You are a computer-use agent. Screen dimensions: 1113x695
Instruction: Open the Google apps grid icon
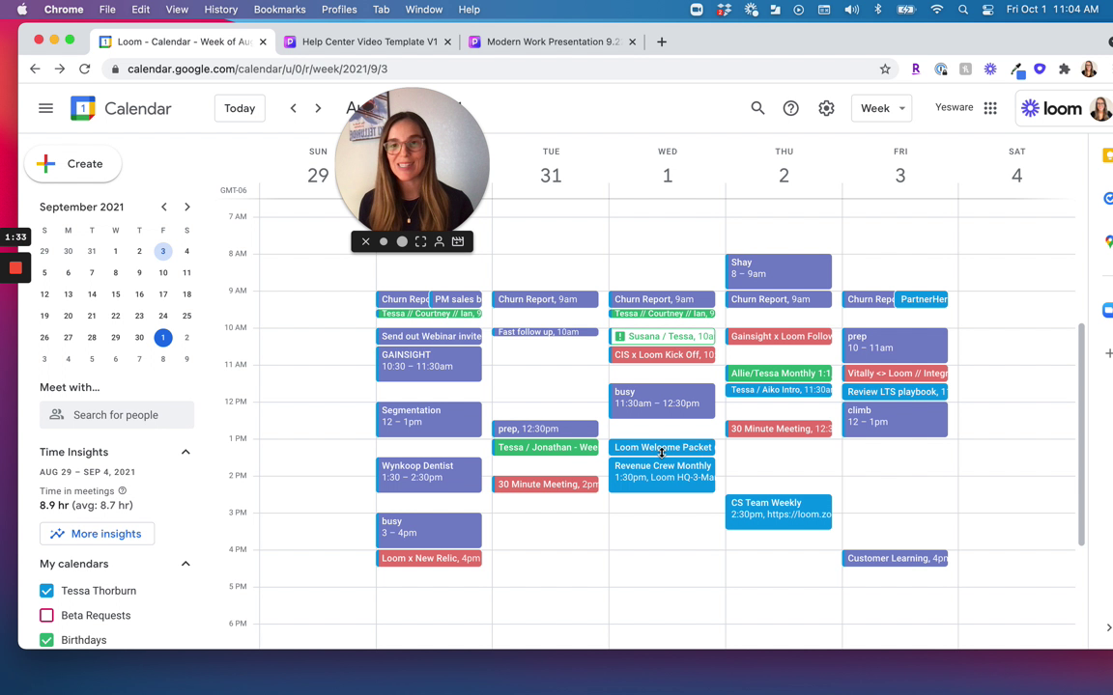990,108
